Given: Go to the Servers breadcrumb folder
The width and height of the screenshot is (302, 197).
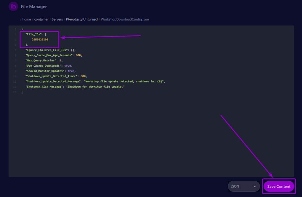Looking at the screenshot, I should tap(57, 19).
